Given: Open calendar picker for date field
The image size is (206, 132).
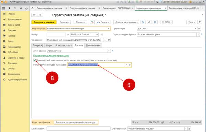Looking at the screenshot, I should click(x=97, y=35).
